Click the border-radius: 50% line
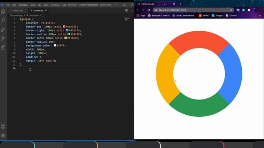 (40, 42)
